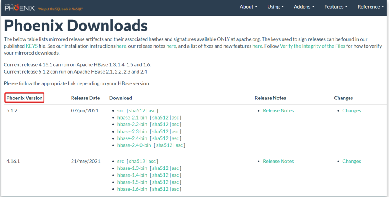Click the Download column header
Image resolution: width=389 pixels, height=197 pixels.
[120, 98]
